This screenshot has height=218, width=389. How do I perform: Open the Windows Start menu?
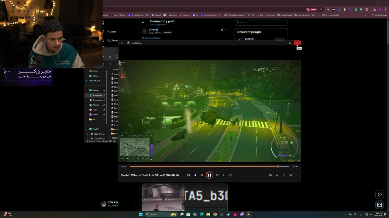pos(141,214)
